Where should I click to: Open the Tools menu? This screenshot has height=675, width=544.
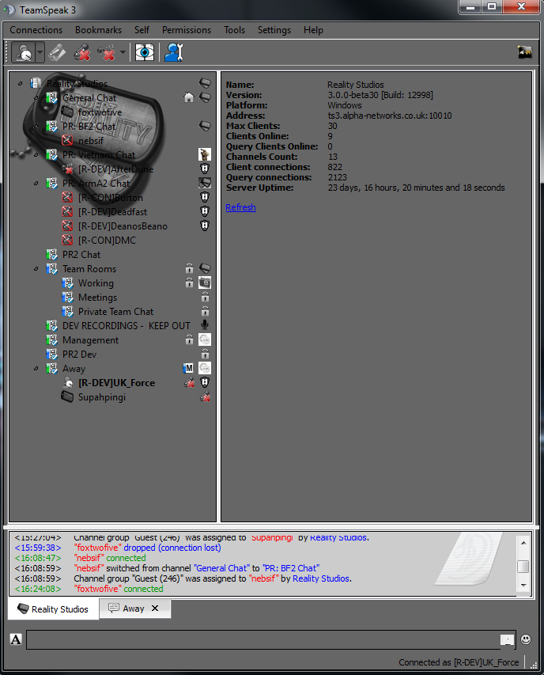click(x=234, y=30)
